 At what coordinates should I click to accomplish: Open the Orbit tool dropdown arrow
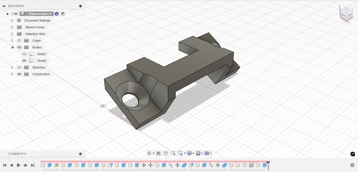[x=154, y=153]
